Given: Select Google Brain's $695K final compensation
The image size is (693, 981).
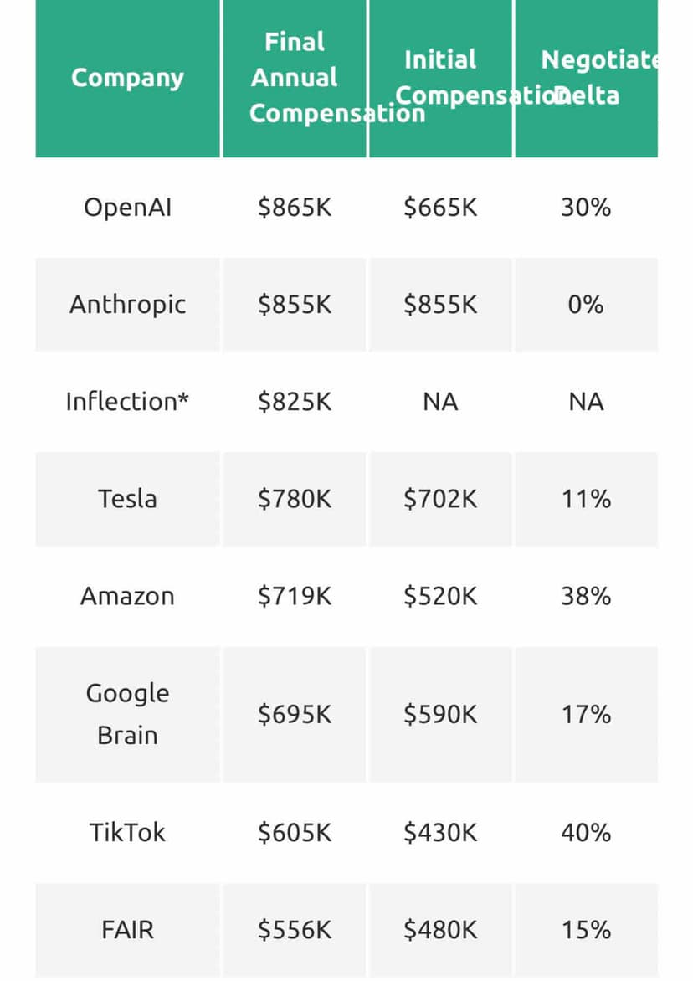Looking at the screenshot, I should pos(295,714).
